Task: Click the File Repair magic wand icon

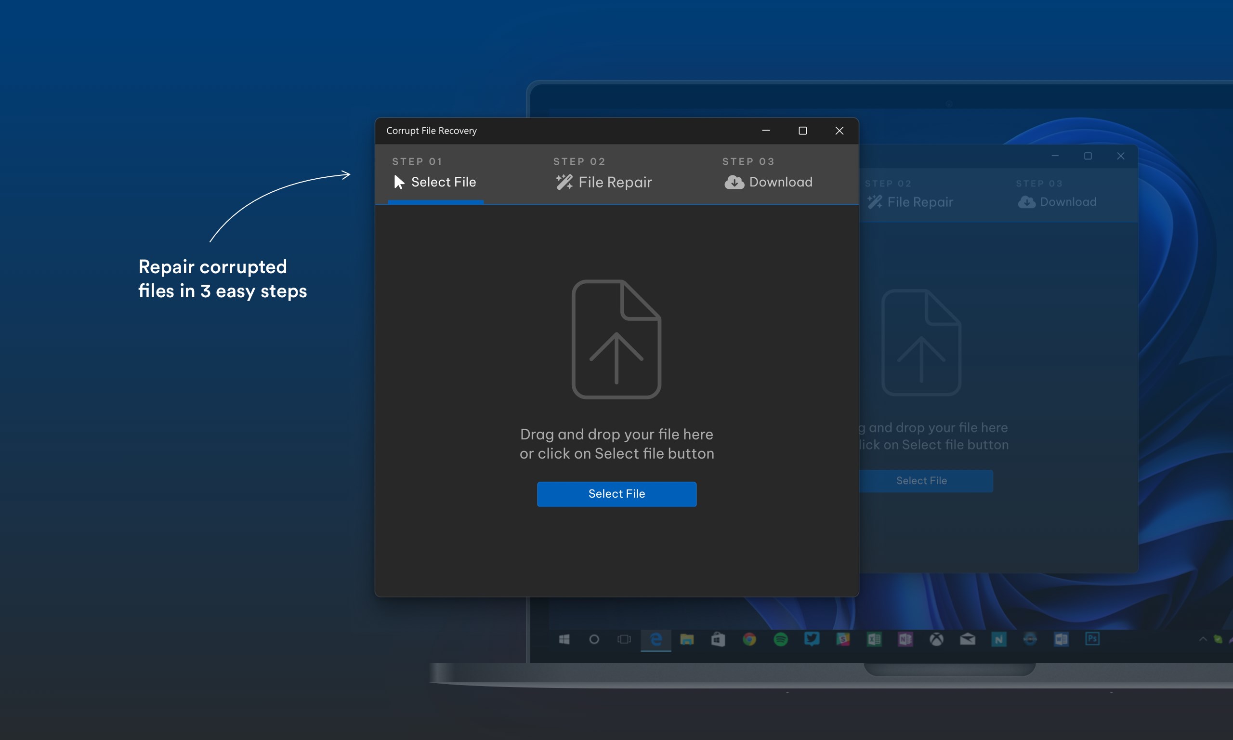Action: click(564, 182)
